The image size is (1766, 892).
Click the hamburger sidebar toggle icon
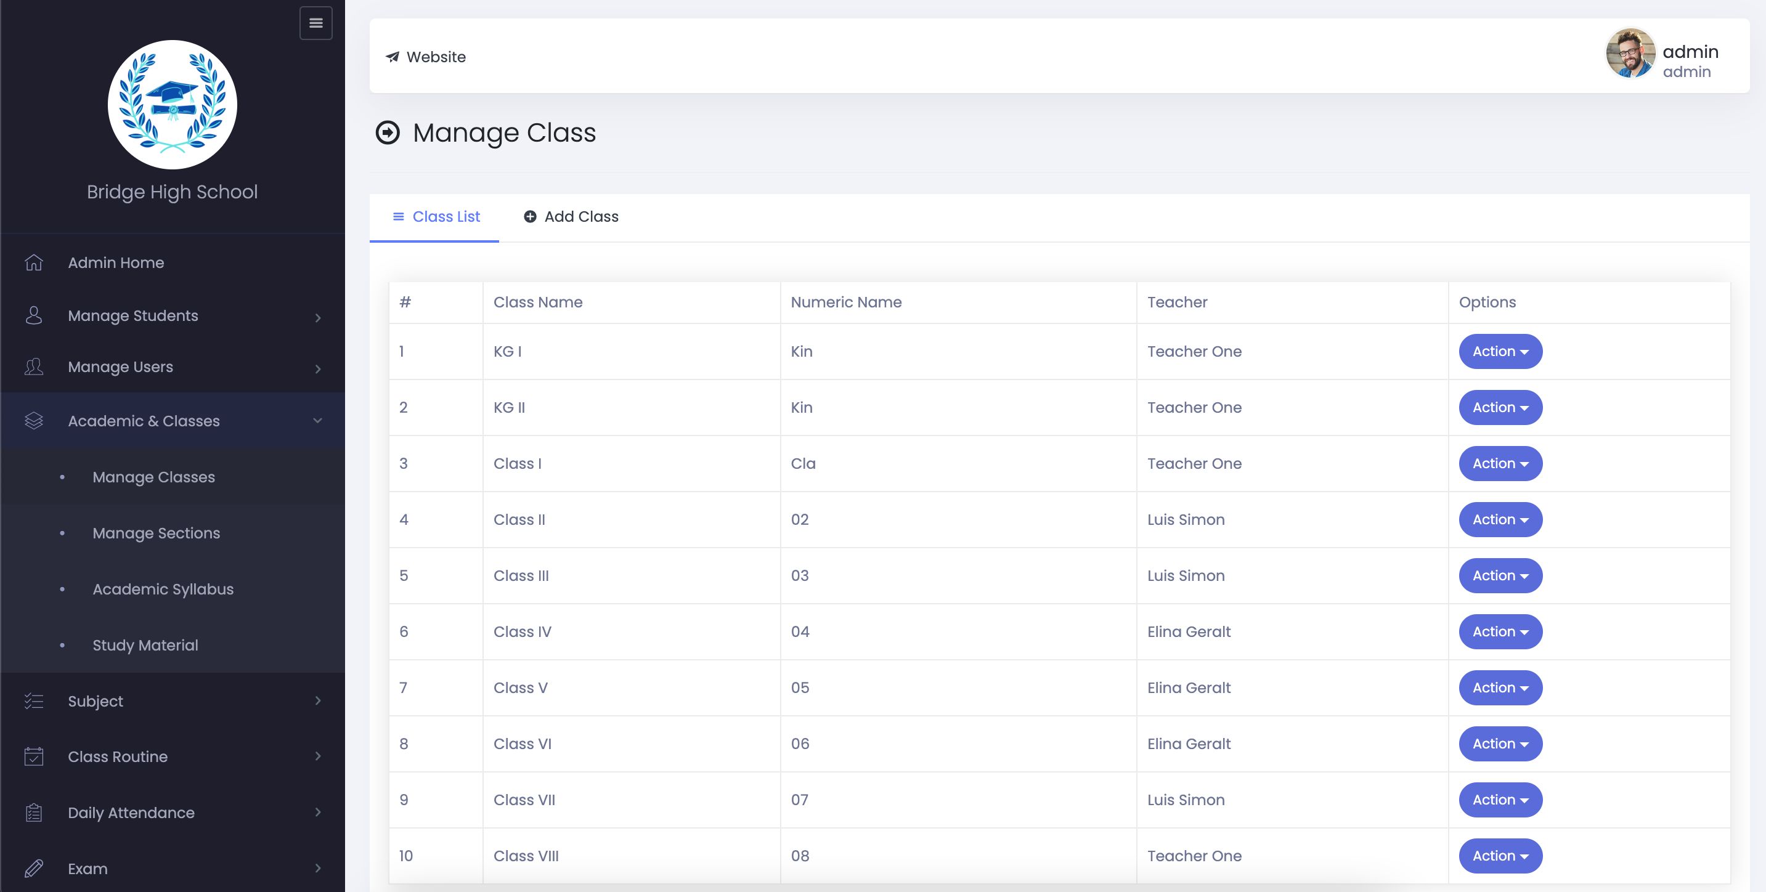click(x=315, y=23)
